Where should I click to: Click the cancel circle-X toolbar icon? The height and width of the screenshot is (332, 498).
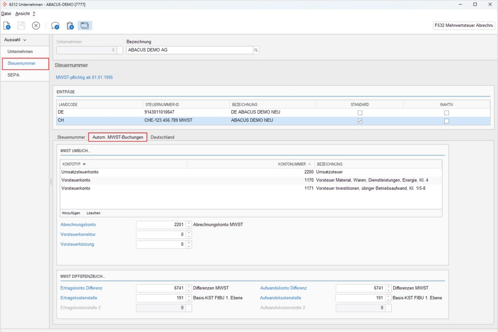36,26
